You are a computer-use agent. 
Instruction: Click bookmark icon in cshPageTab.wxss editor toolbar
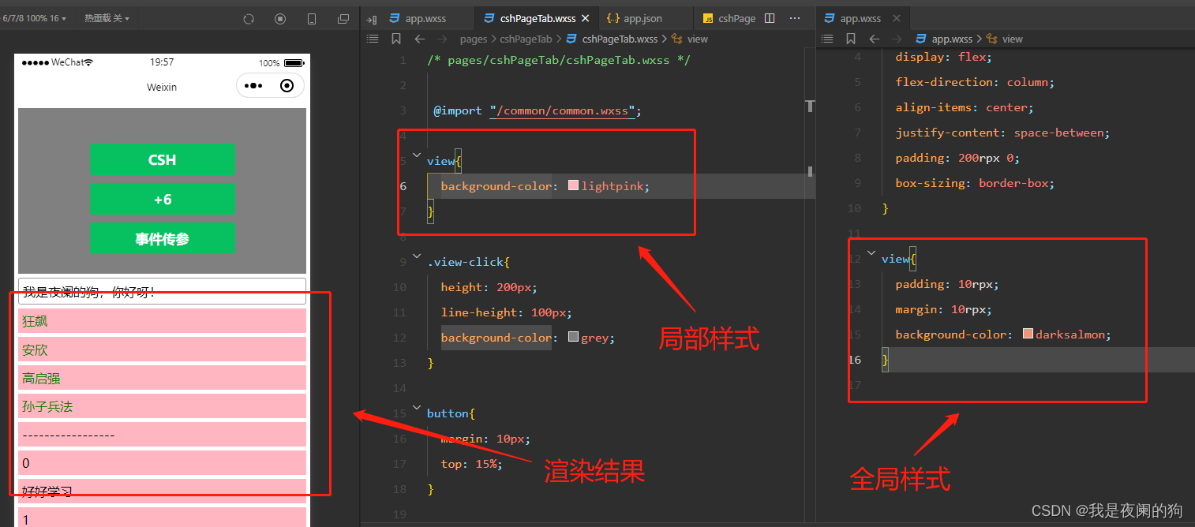pyautogui.click(x=396, y=39)
